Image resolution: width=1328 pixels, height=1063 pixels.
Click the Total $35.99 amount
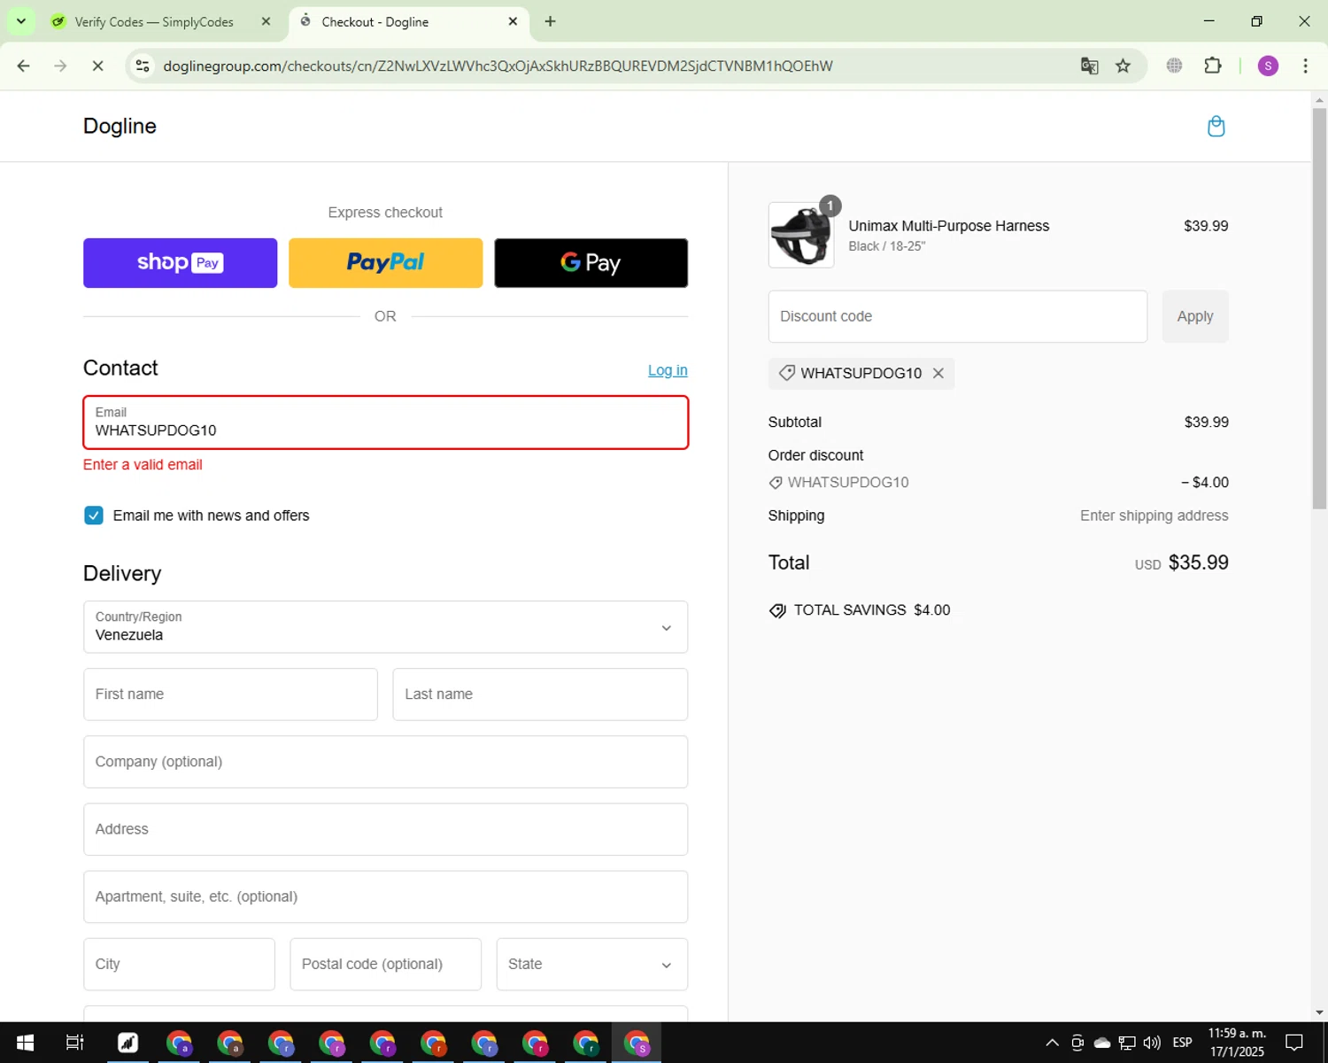(x=1198, y=563)
